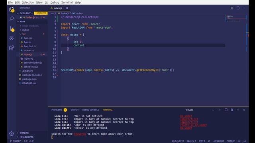Open Manage gear icon in activity bar

[12, 133]
